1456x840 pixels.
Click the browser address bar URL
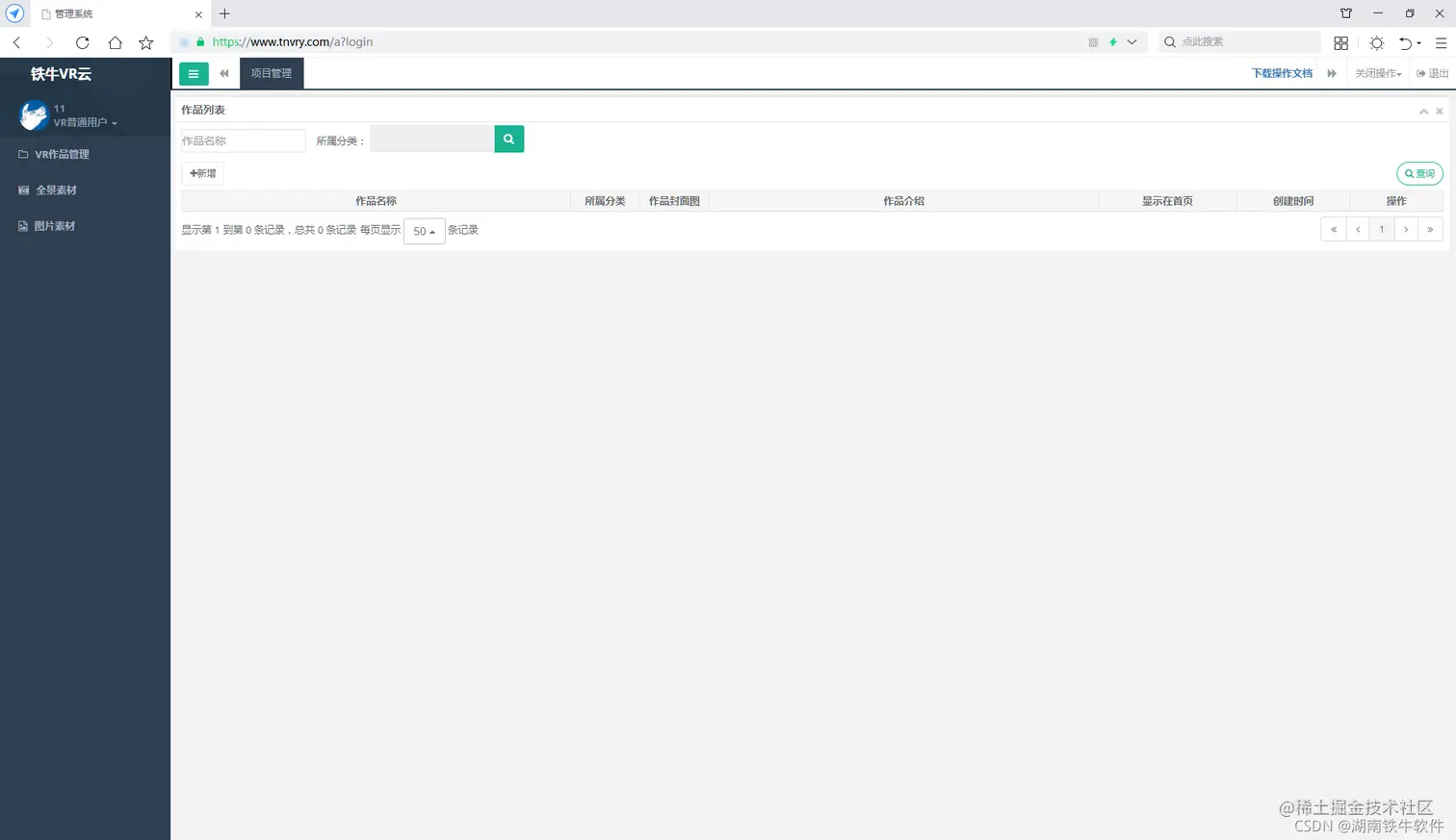pos(292,42)
